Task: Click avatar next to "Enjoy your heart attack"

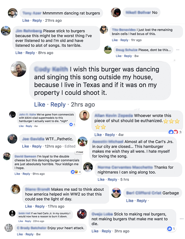Action: pos(9,228)
